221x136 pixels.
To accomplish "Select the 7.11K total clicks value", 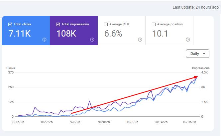I will coord(20,34).
